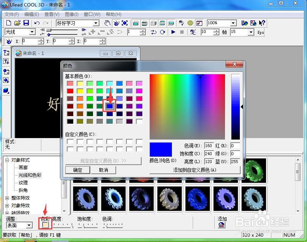Screen dimensions: 307x242
Task: Expand the 对象特效 tree node
Action: point(7,206)
